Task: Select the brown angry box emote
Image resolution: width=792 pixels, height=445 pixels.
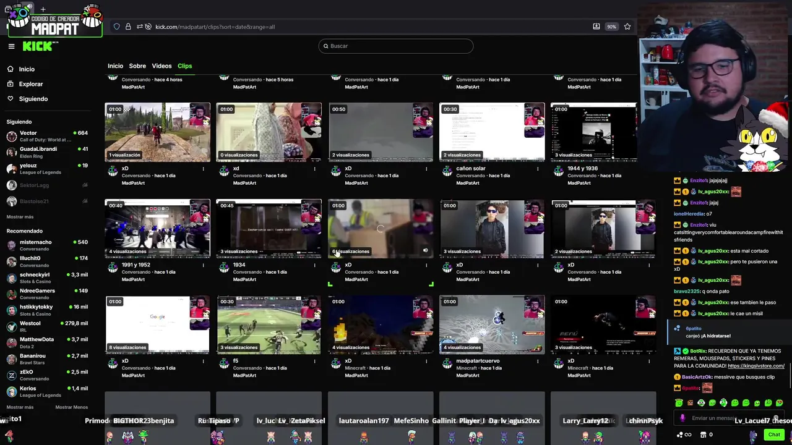Action: (x=690, y=403)
